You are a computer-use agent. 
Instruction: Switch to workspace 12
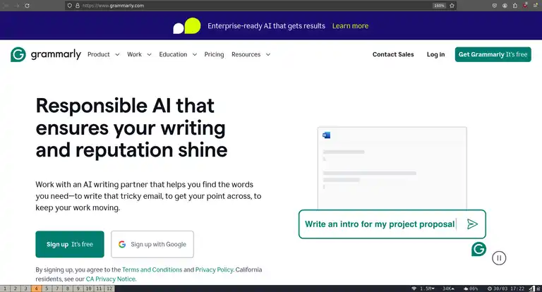click(109, 288)
